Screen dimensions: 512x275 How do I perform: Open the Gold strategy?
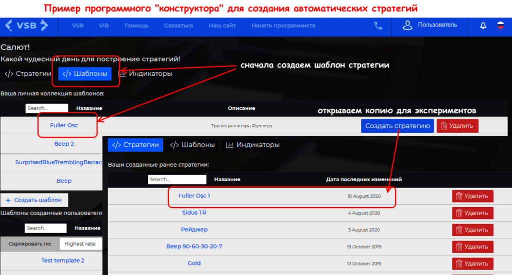pyautogui.click(x=194, y=263)
